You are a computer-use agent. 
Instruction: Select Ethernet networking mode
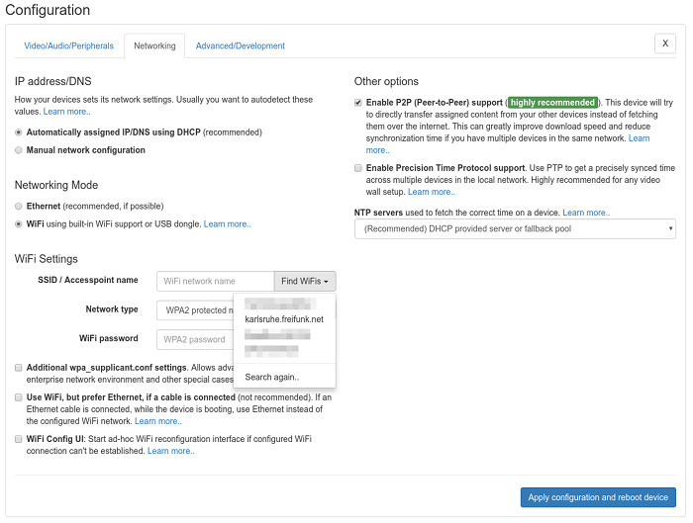tap(19, 206)
